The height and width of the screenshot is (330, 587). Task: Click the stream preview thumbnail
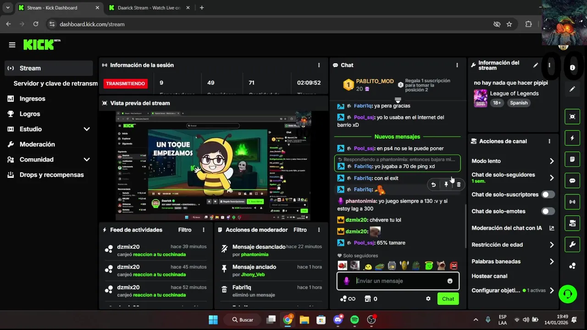click(213, 166)
